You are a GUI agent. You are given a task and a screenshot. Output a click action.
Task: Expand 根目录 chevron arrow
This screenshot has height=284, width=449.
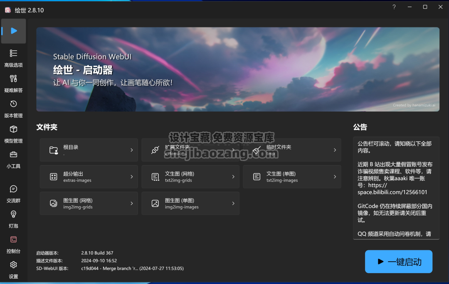[x=132, y=150]
